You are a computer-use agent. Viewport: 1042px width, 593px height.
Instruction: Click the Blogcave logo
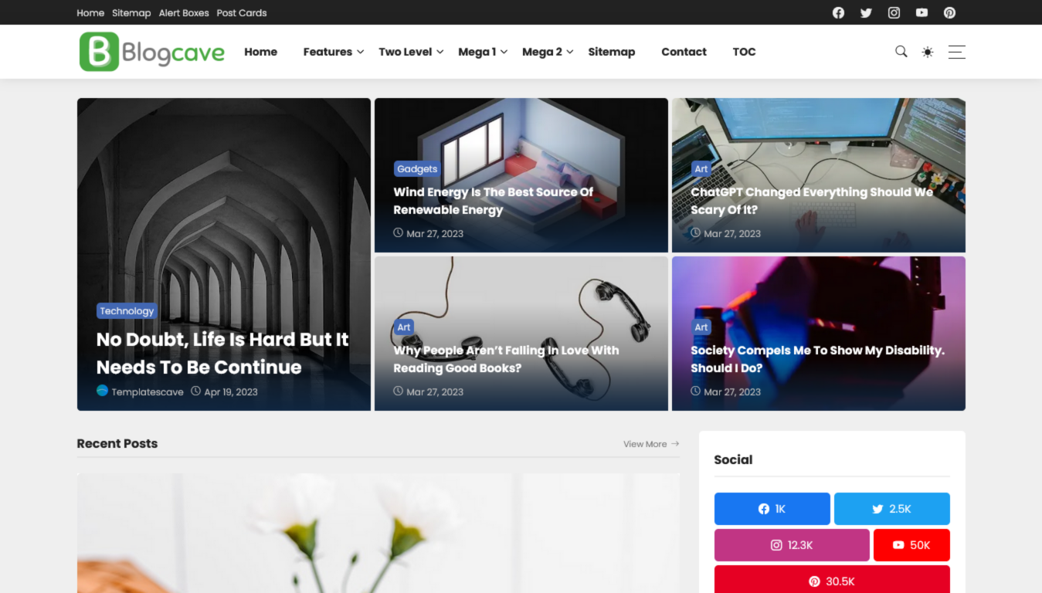(x=152, y=52)
